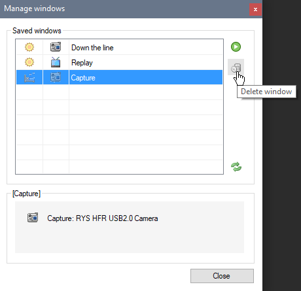This screenshot has height=291, width=301.
Task: Click the Delete window trash icon
Action: coord(236,67)
